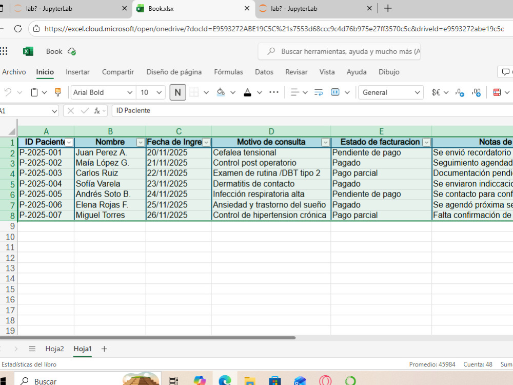The width and height of the screenshot is (513, 385).
Task: Click the Conditional Formatting icon
Action: coord(497,92)
